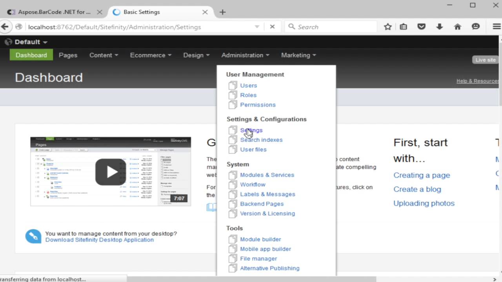
Task: Click the page icon beside Workflow
Action: 233,184
